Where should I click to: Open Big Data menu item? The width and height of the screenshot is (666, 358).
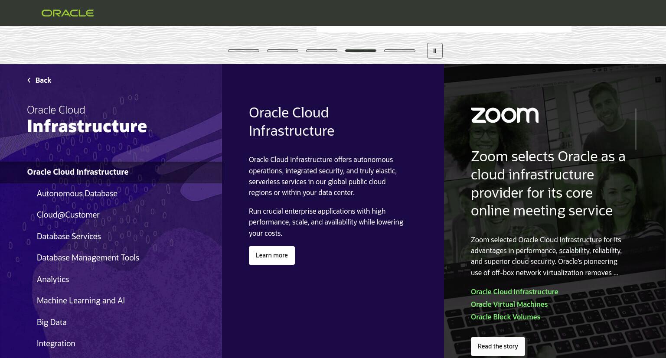(x=52, y=322)
